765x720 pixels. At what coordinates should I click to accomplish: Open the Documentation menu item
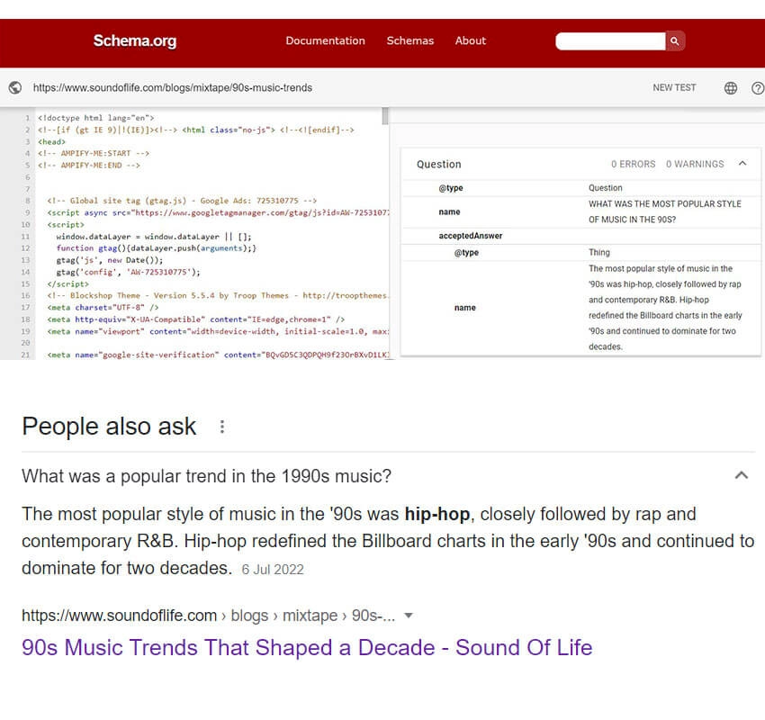point(325,41)
